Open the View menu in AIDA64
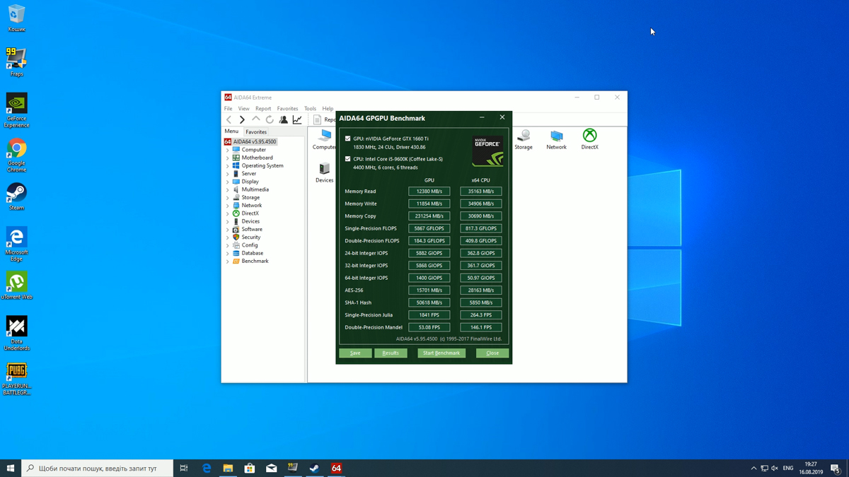This screenshot has width=849, height=477. (243, 109)
